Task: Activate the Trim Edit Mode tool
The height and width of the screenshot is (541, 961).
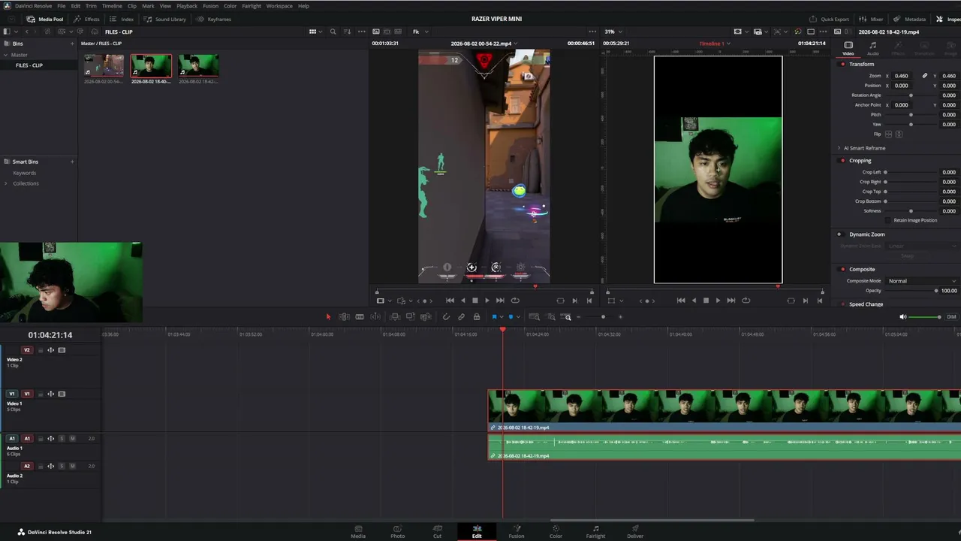Action: point(344,317)
